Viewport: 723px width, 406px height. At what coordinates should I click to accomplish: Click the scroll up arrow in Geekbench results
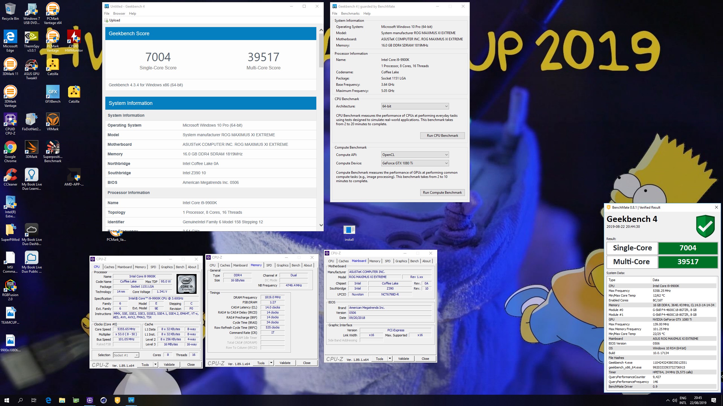pos(321,30)
